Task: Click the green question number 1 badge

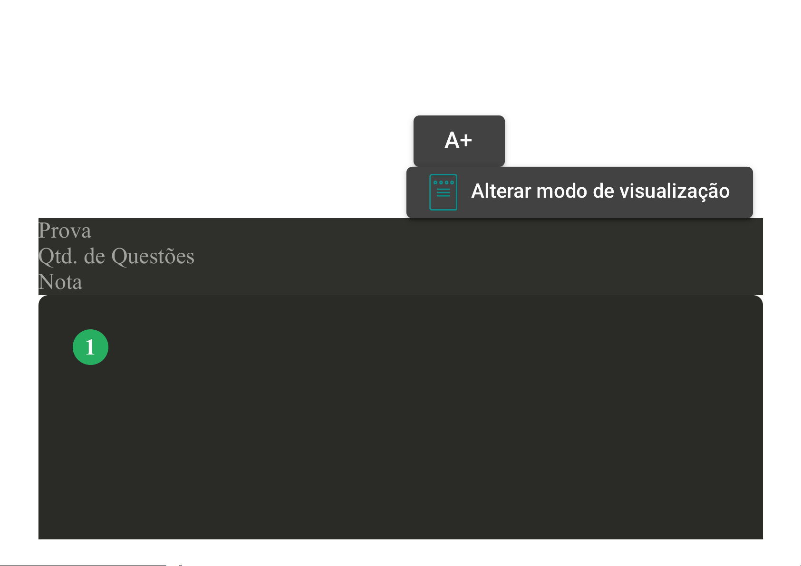Action: point(90,347)
